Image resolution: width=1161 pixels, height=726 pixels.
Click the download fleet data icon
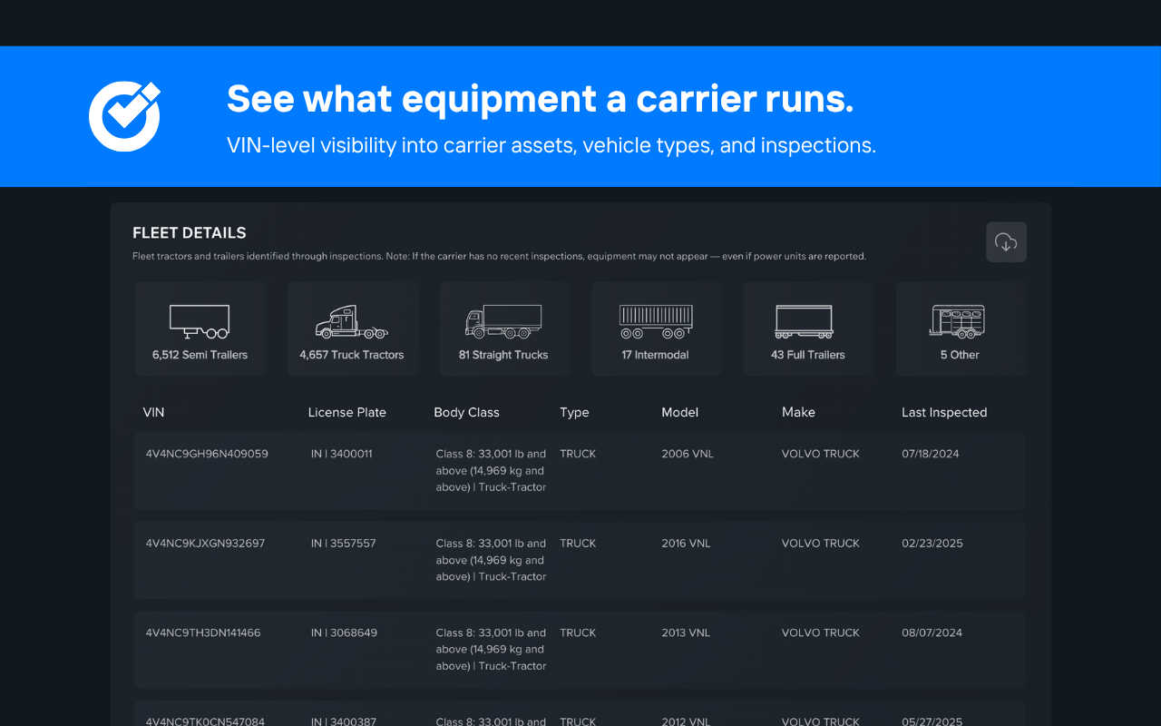point(1006,241)
